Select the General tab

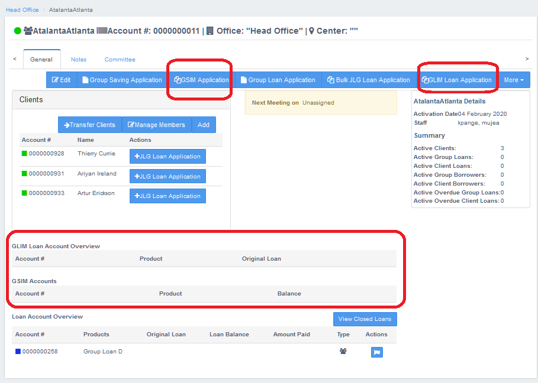point(41,59)
